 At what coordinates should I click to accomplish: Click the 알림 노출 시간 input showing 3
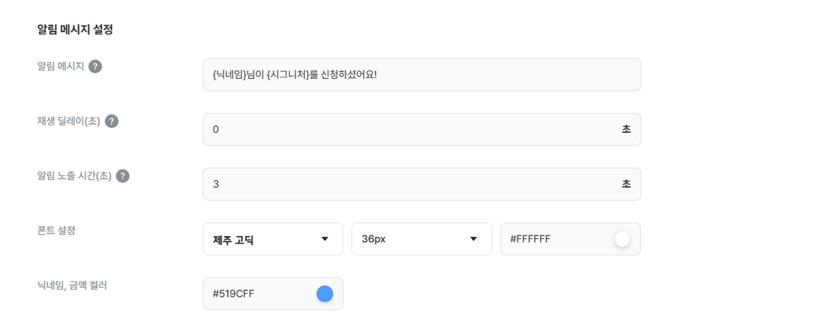tap(422, 184)
